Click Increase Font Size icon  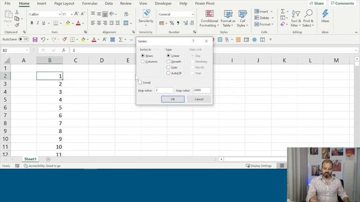pos(76,14)
